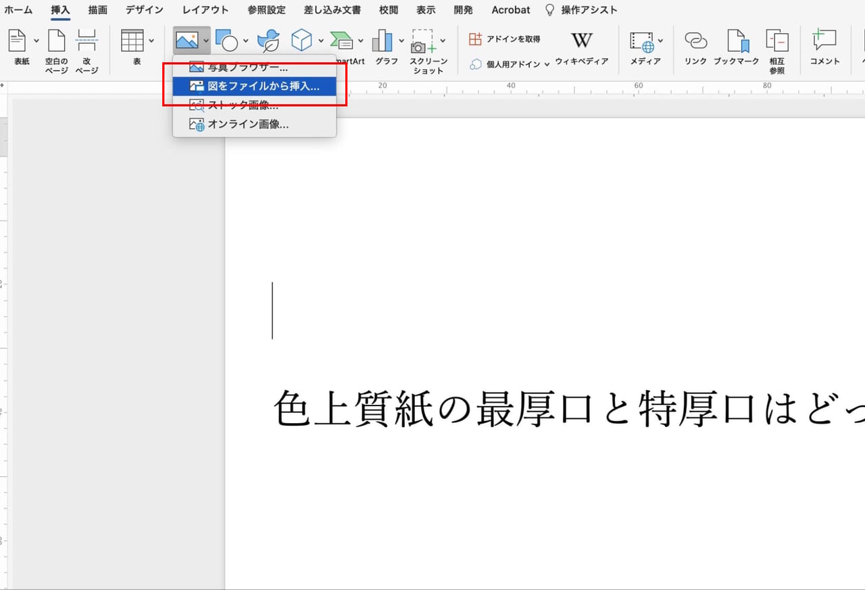
Task: Switch to the 校閲 ribbon tab
Action: tap(389, 9)
